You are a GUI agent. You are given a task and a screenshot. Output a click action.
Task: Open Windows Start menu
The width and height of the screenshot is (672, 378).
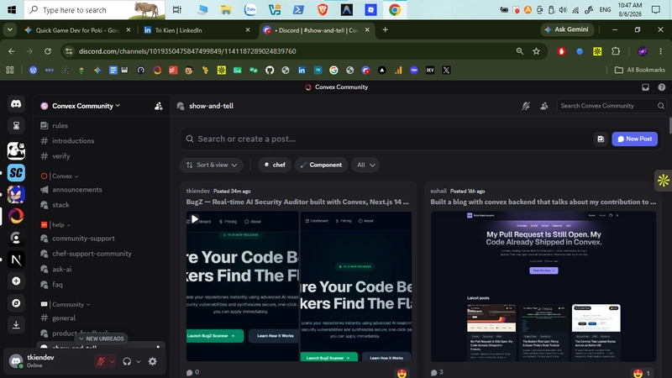12,9
